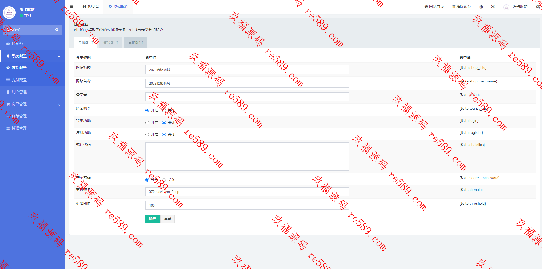Click the {$site.register} variable name
Viewport: 542px width, 269px height.
(471, 133)
